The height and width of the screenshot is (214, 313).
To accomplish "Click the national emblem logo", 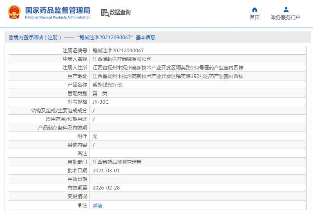I will point(13,12).
